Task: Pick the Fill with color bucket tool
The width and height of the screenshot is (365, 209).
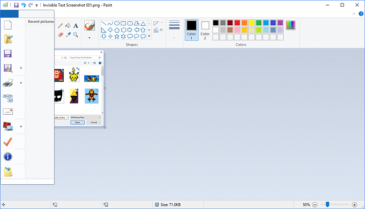Action: tap(68, 25)
